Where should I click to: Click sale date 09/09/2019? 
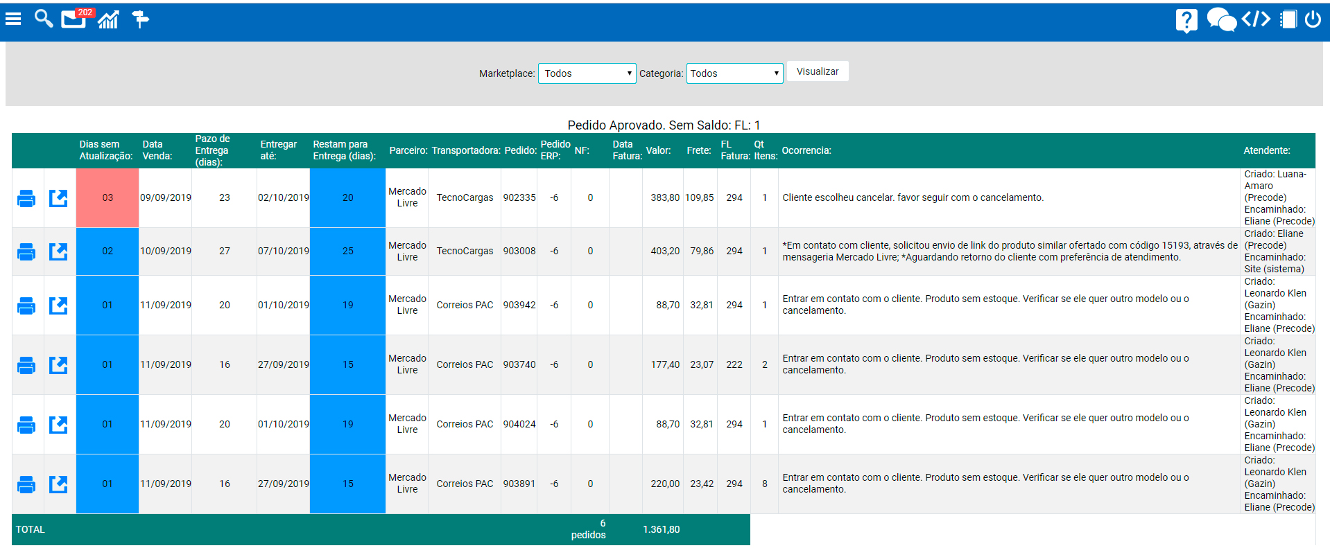[166, 198]
